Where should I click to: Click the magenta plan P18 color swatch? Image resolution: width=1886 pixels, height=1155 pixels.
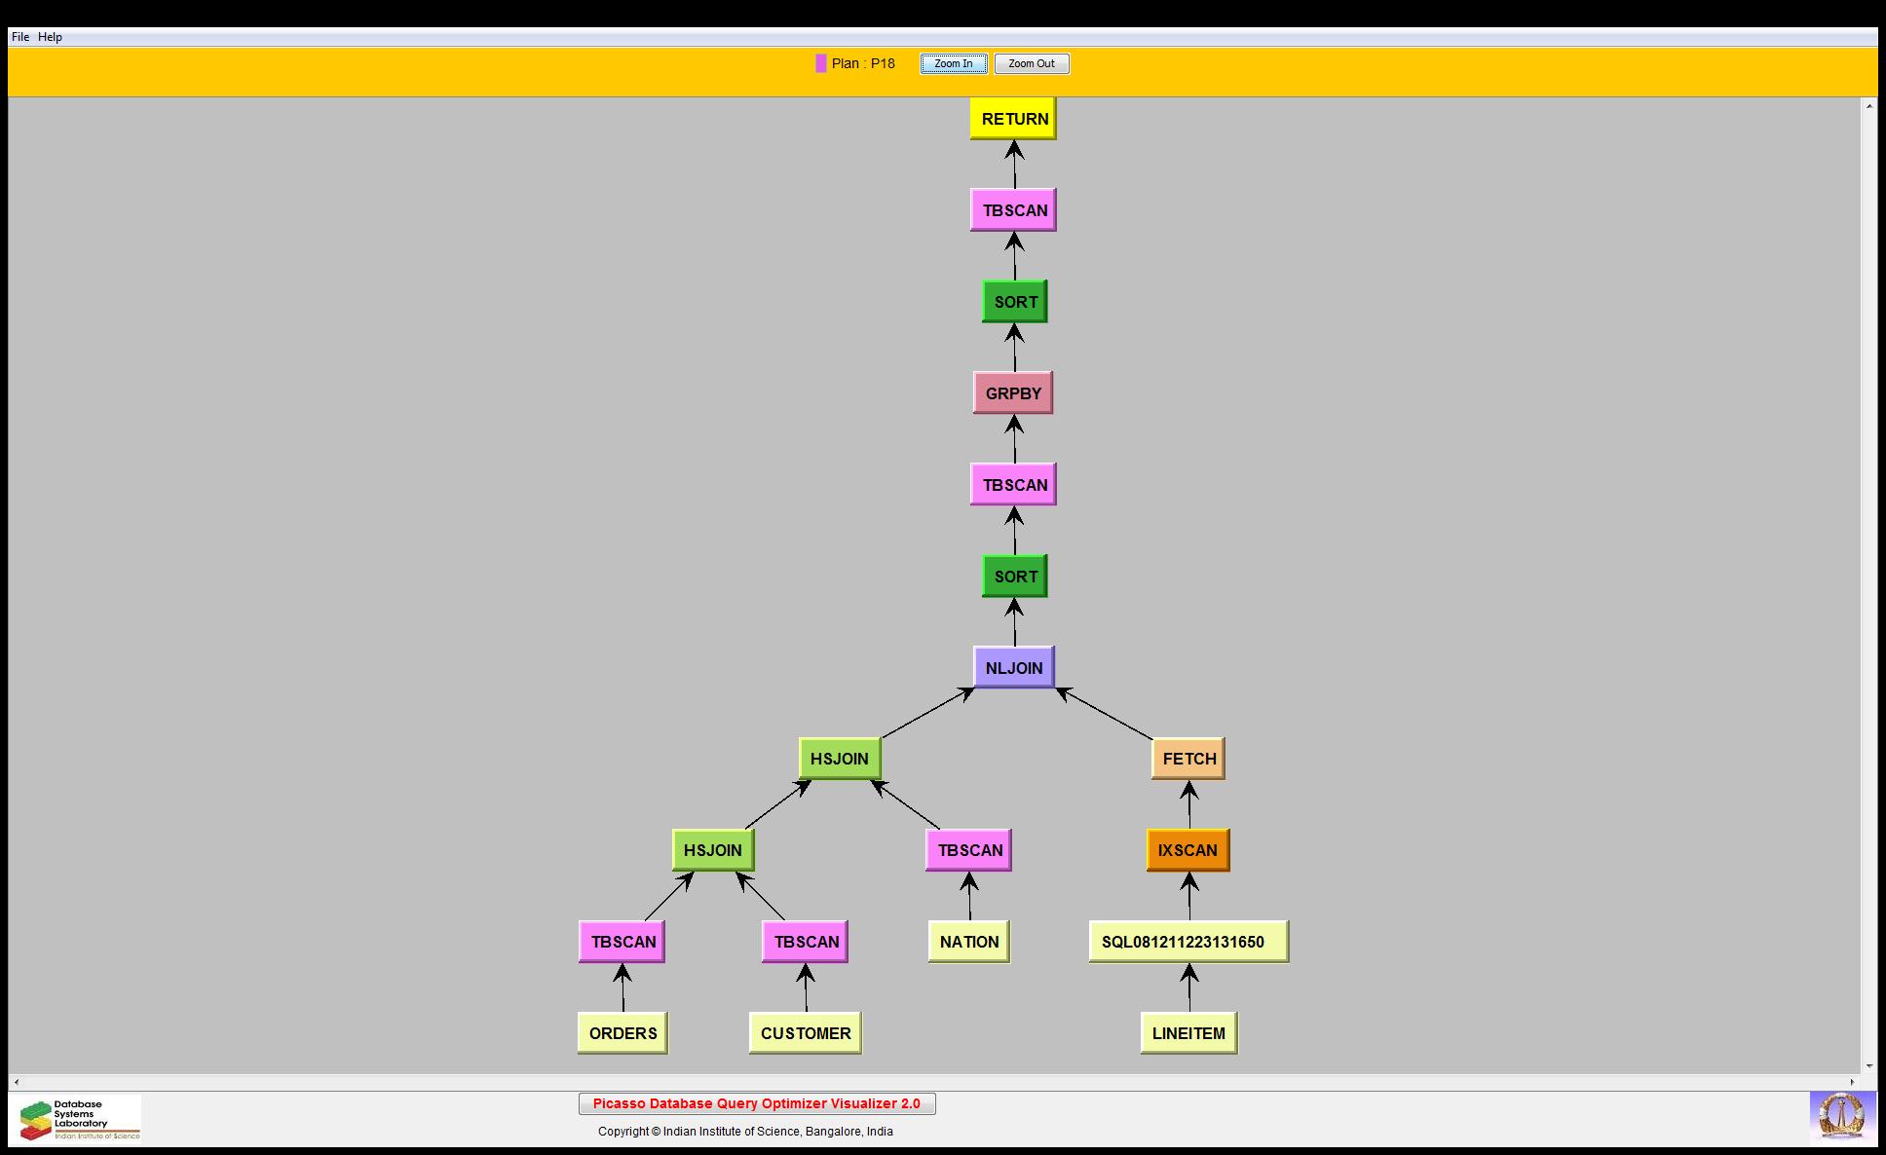(x=820, y=63)
